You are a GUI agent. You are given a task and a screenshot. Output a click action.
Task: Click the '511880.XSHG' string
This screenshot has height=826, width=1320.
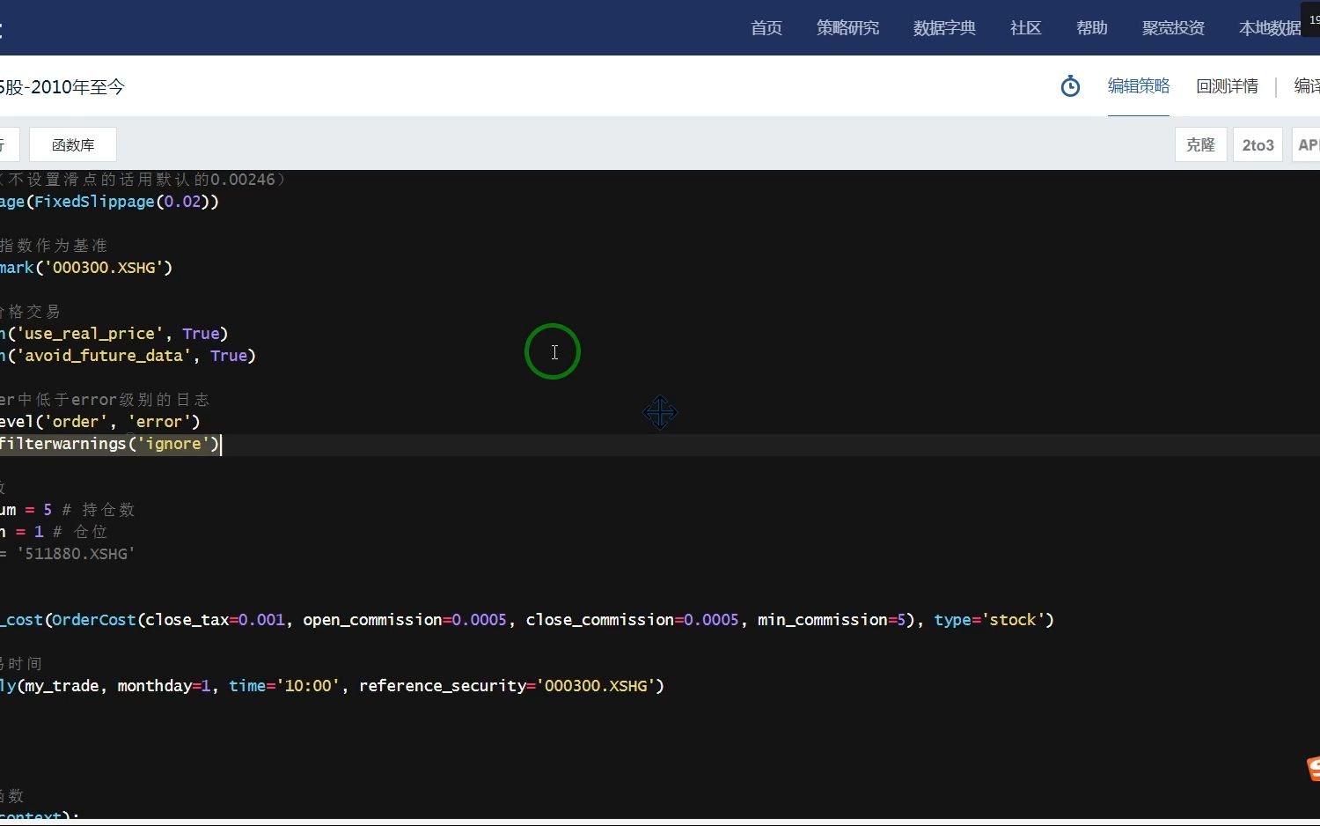point(76,554)
